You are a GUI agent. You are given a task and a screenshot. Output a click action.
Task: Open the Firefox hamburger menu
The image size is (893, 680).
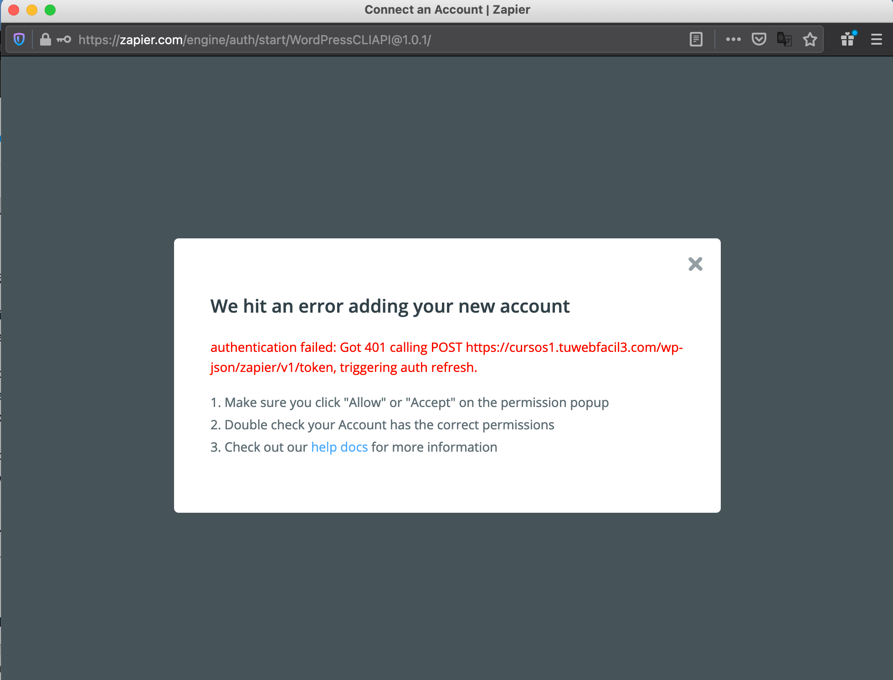point(877,40)
